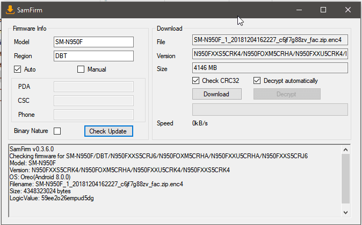Click the SamFirm download arrow app icon
This screenshot has height=225, width=362.
(x=10, y=10)
